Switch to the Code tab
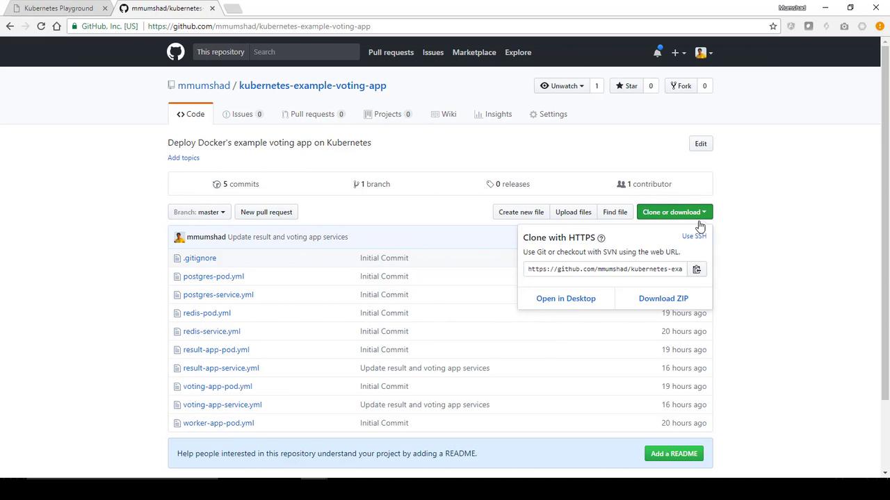 pos(191,115)
